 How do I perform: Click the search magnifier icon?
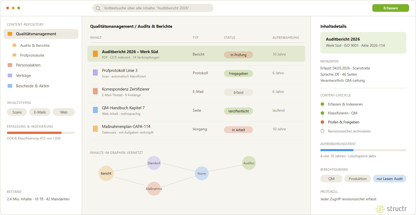click(98, 8)
